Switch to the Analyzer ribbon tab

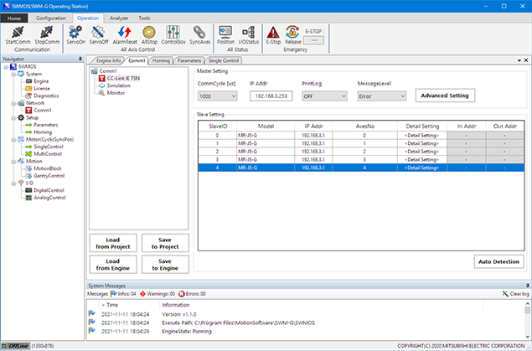pos(120,17)
